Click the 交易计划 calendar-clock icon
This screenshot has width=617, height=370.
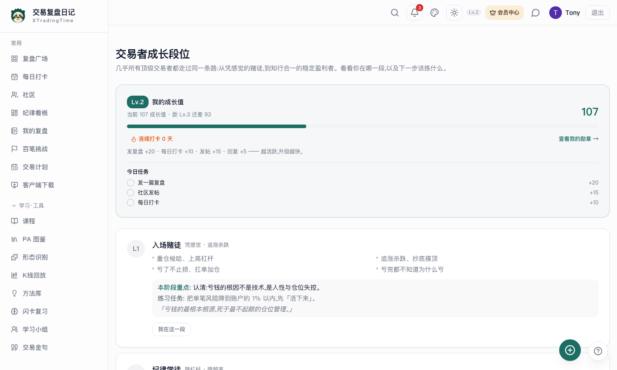tap(14, 167)
